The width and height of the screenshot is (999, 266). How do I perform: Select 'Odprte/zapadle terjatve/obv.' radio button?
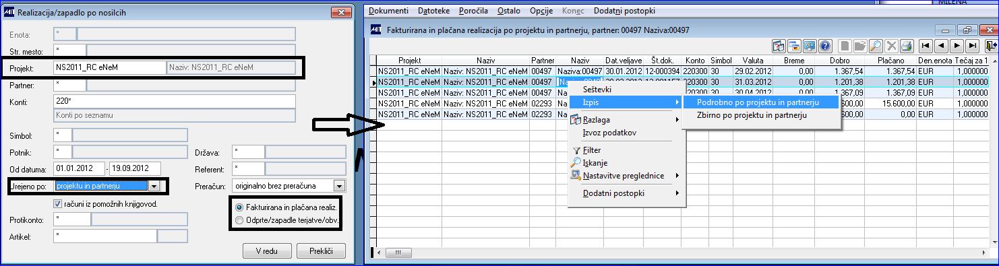[239, 220]
